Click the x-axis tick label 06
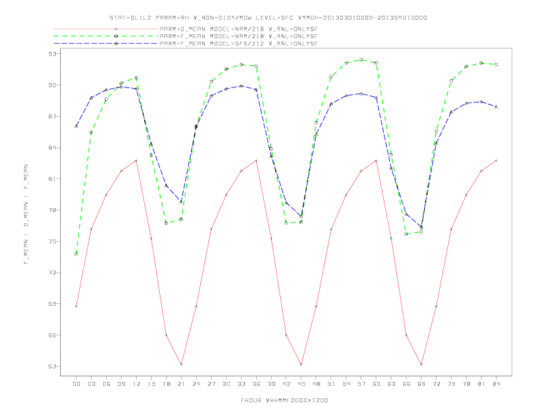This screenshot has width=541, height=418. pyautogui.click(x=107, y=384)
